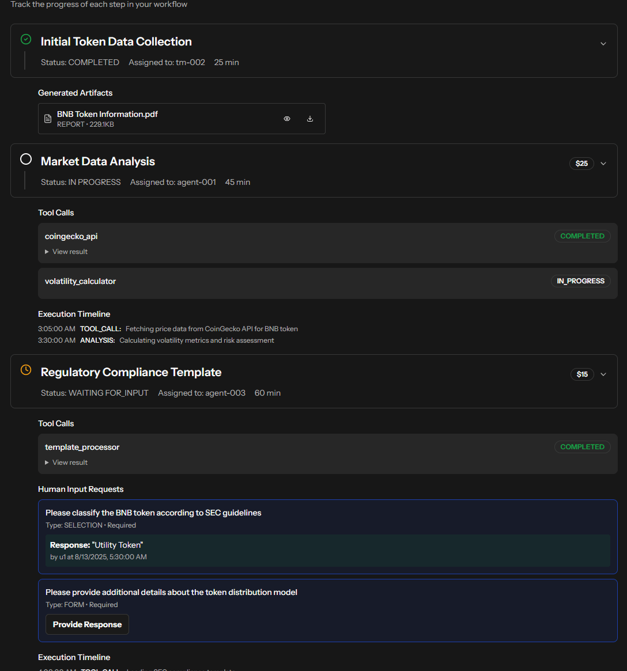
Task: Collapse the Initial Token Data Collection step with its chevron
Action: coord(603,43)
